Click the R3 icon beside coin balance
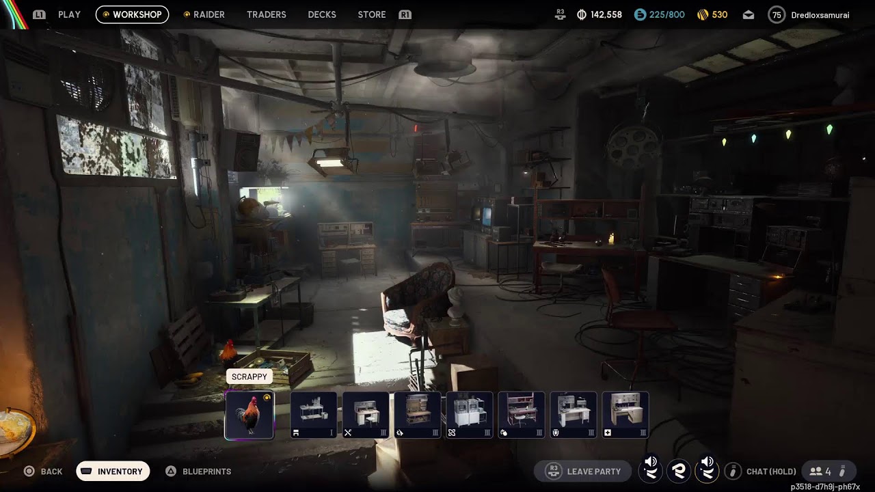Image resolution: width=875 pixels, height=492 pixels. [561, 14]
